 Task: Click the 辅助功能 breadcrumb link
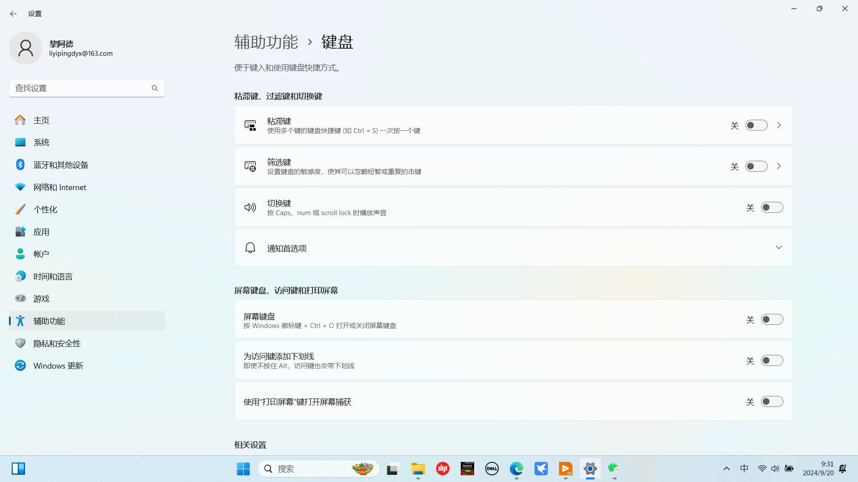(266, 42)
